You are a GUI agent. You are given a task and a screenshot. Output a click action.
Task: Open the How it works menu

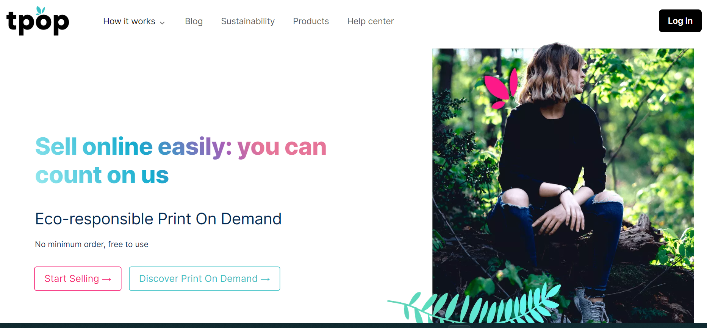(x=134, y=21)
